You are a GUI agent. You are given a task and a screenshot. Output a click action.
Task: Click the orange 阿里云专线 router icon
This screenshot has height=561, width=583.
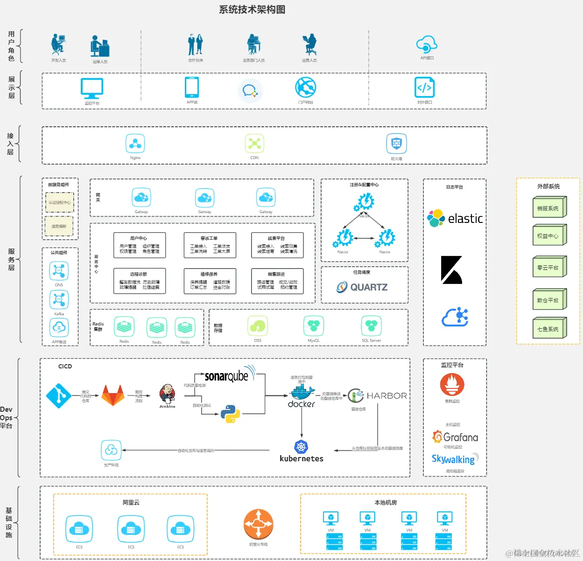click(x=258, y=524)
